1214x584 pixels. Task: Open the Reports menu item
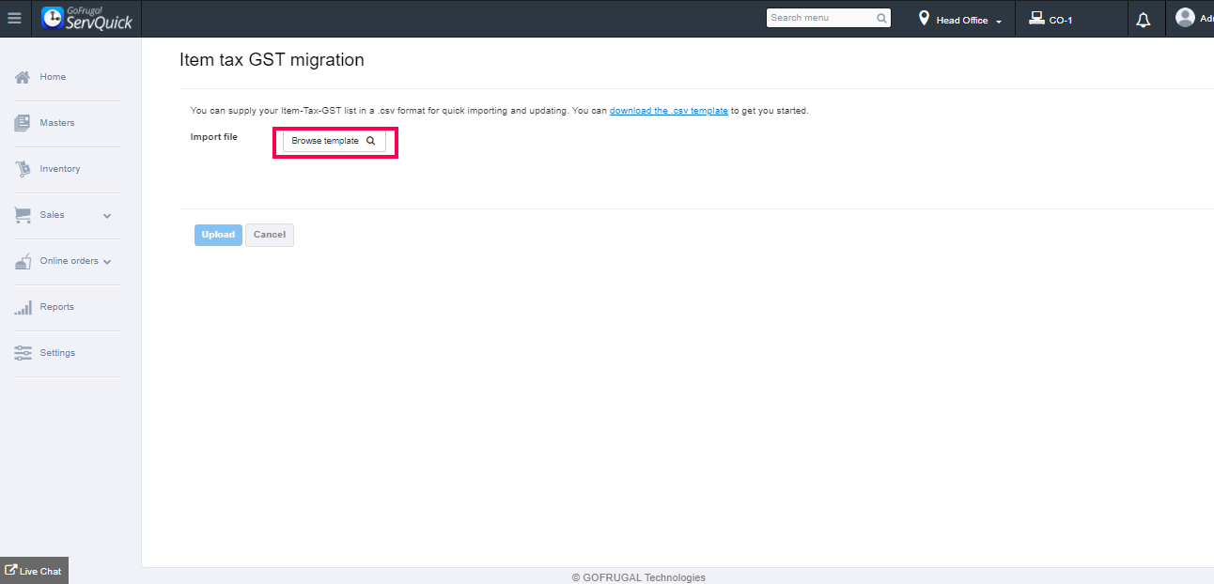pos(56,307)
